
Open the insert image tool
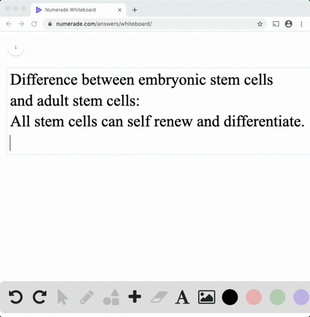pyautogui.click(x=207, y=297)
